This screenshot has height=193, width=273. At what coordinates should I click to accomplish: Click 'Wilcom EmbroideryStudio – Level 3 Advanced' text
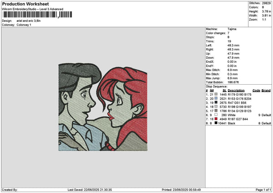pyautogui.click(x=33, y=9)
